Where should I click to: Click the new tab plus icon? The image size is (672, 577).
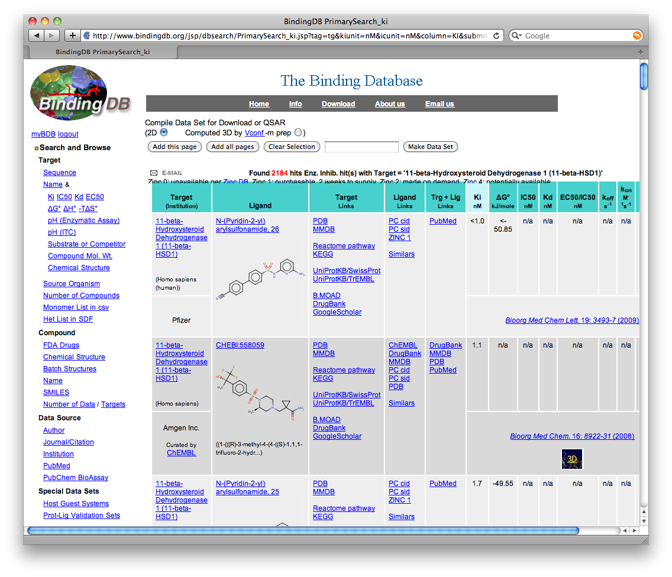640,52
